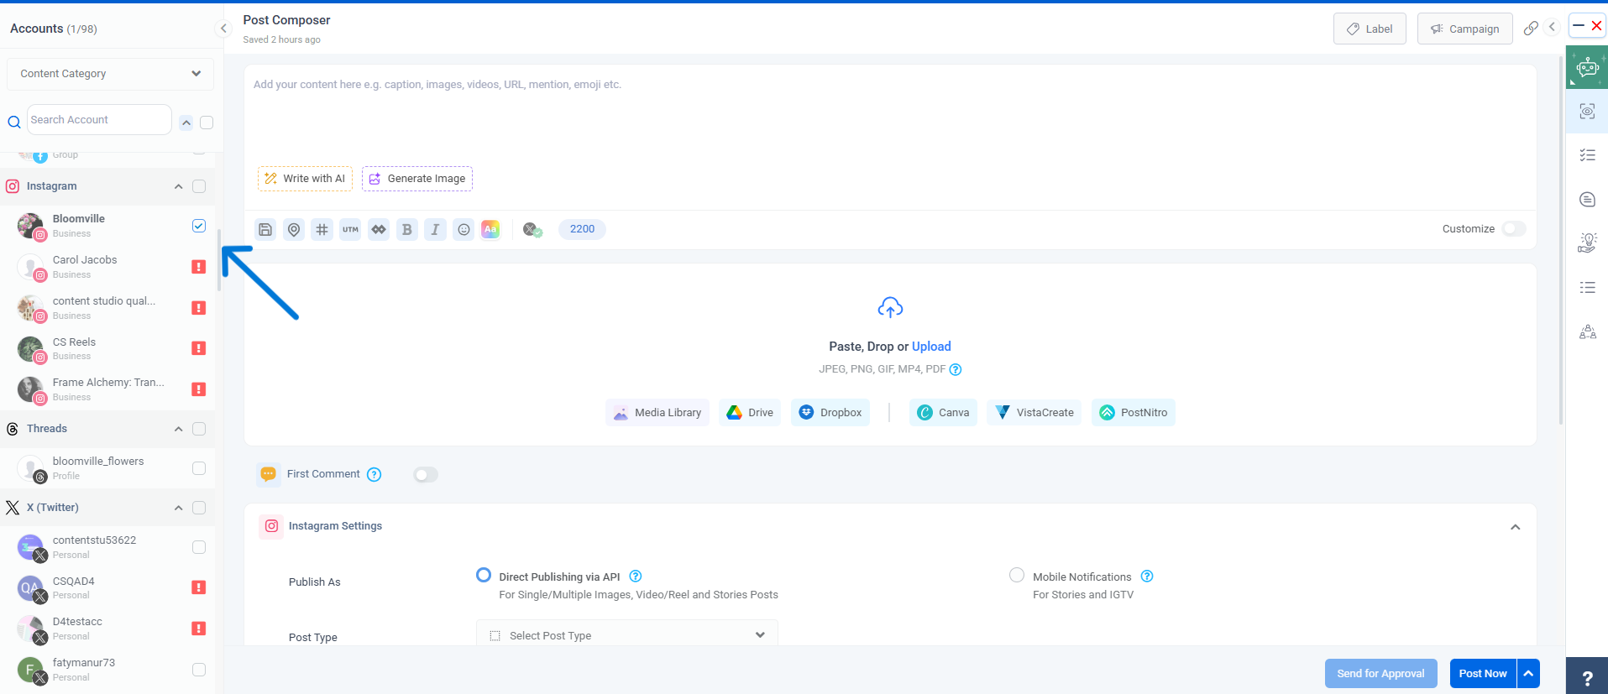The height and width of the screenshot is (694, 1608).
Task: Click the Post Now button
Action: 1483,673
